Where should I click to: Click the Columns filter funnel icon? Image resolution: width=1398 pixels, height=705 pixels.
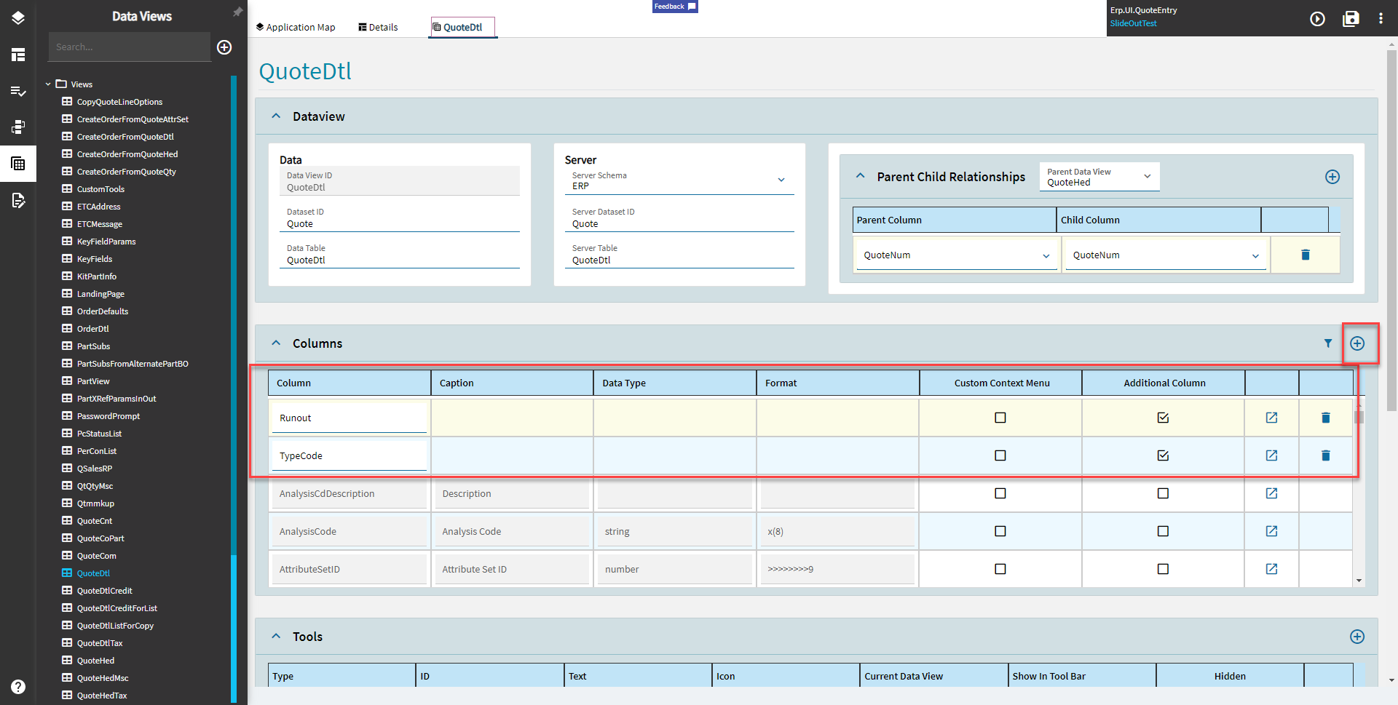click(1327, 343)
